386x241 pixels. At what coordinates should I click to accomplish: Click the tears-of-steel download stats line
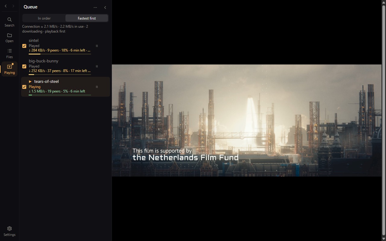point(57,91)
